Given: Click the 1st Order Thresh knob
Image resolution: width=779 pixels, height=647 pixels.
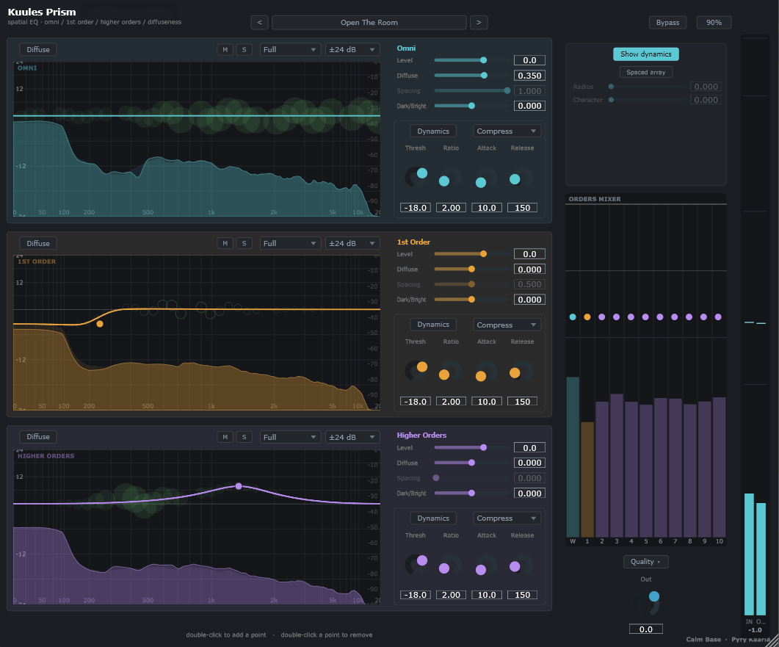Looking at the screenshot, I should pyautogui.click(x=416, y=371).
